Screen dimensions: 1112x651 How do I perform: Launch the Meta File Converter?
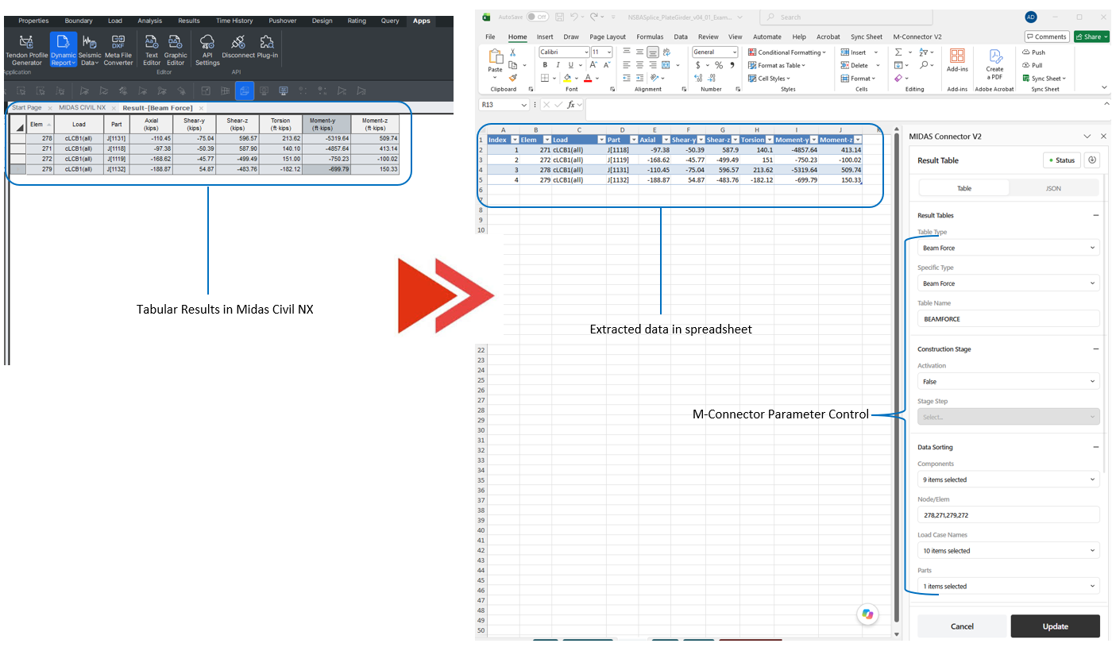(118, 50)
